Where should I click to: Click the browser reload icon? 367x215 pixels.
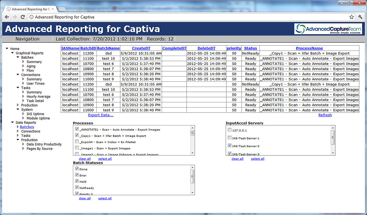[x=23, y=17]
